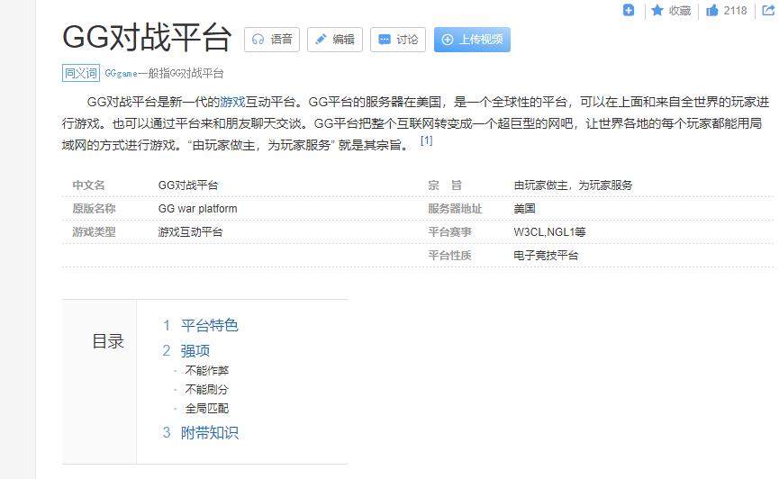The width and height of the screenshot is (779, 479).
Task: Click the blue plus icon at top right
Action: pyautogui.click(x=629, y=10)
